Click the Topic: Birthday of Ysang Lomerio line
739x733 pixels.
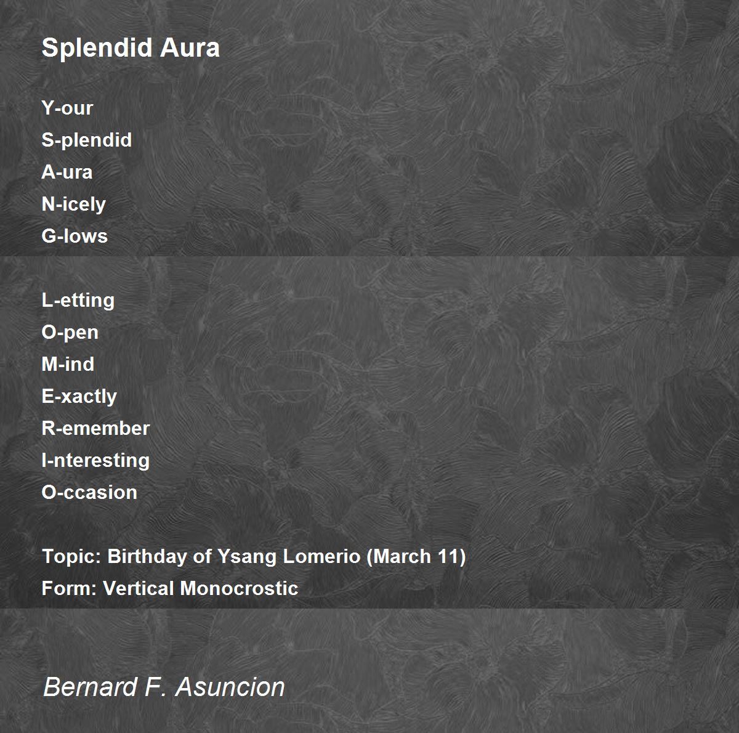254,556
